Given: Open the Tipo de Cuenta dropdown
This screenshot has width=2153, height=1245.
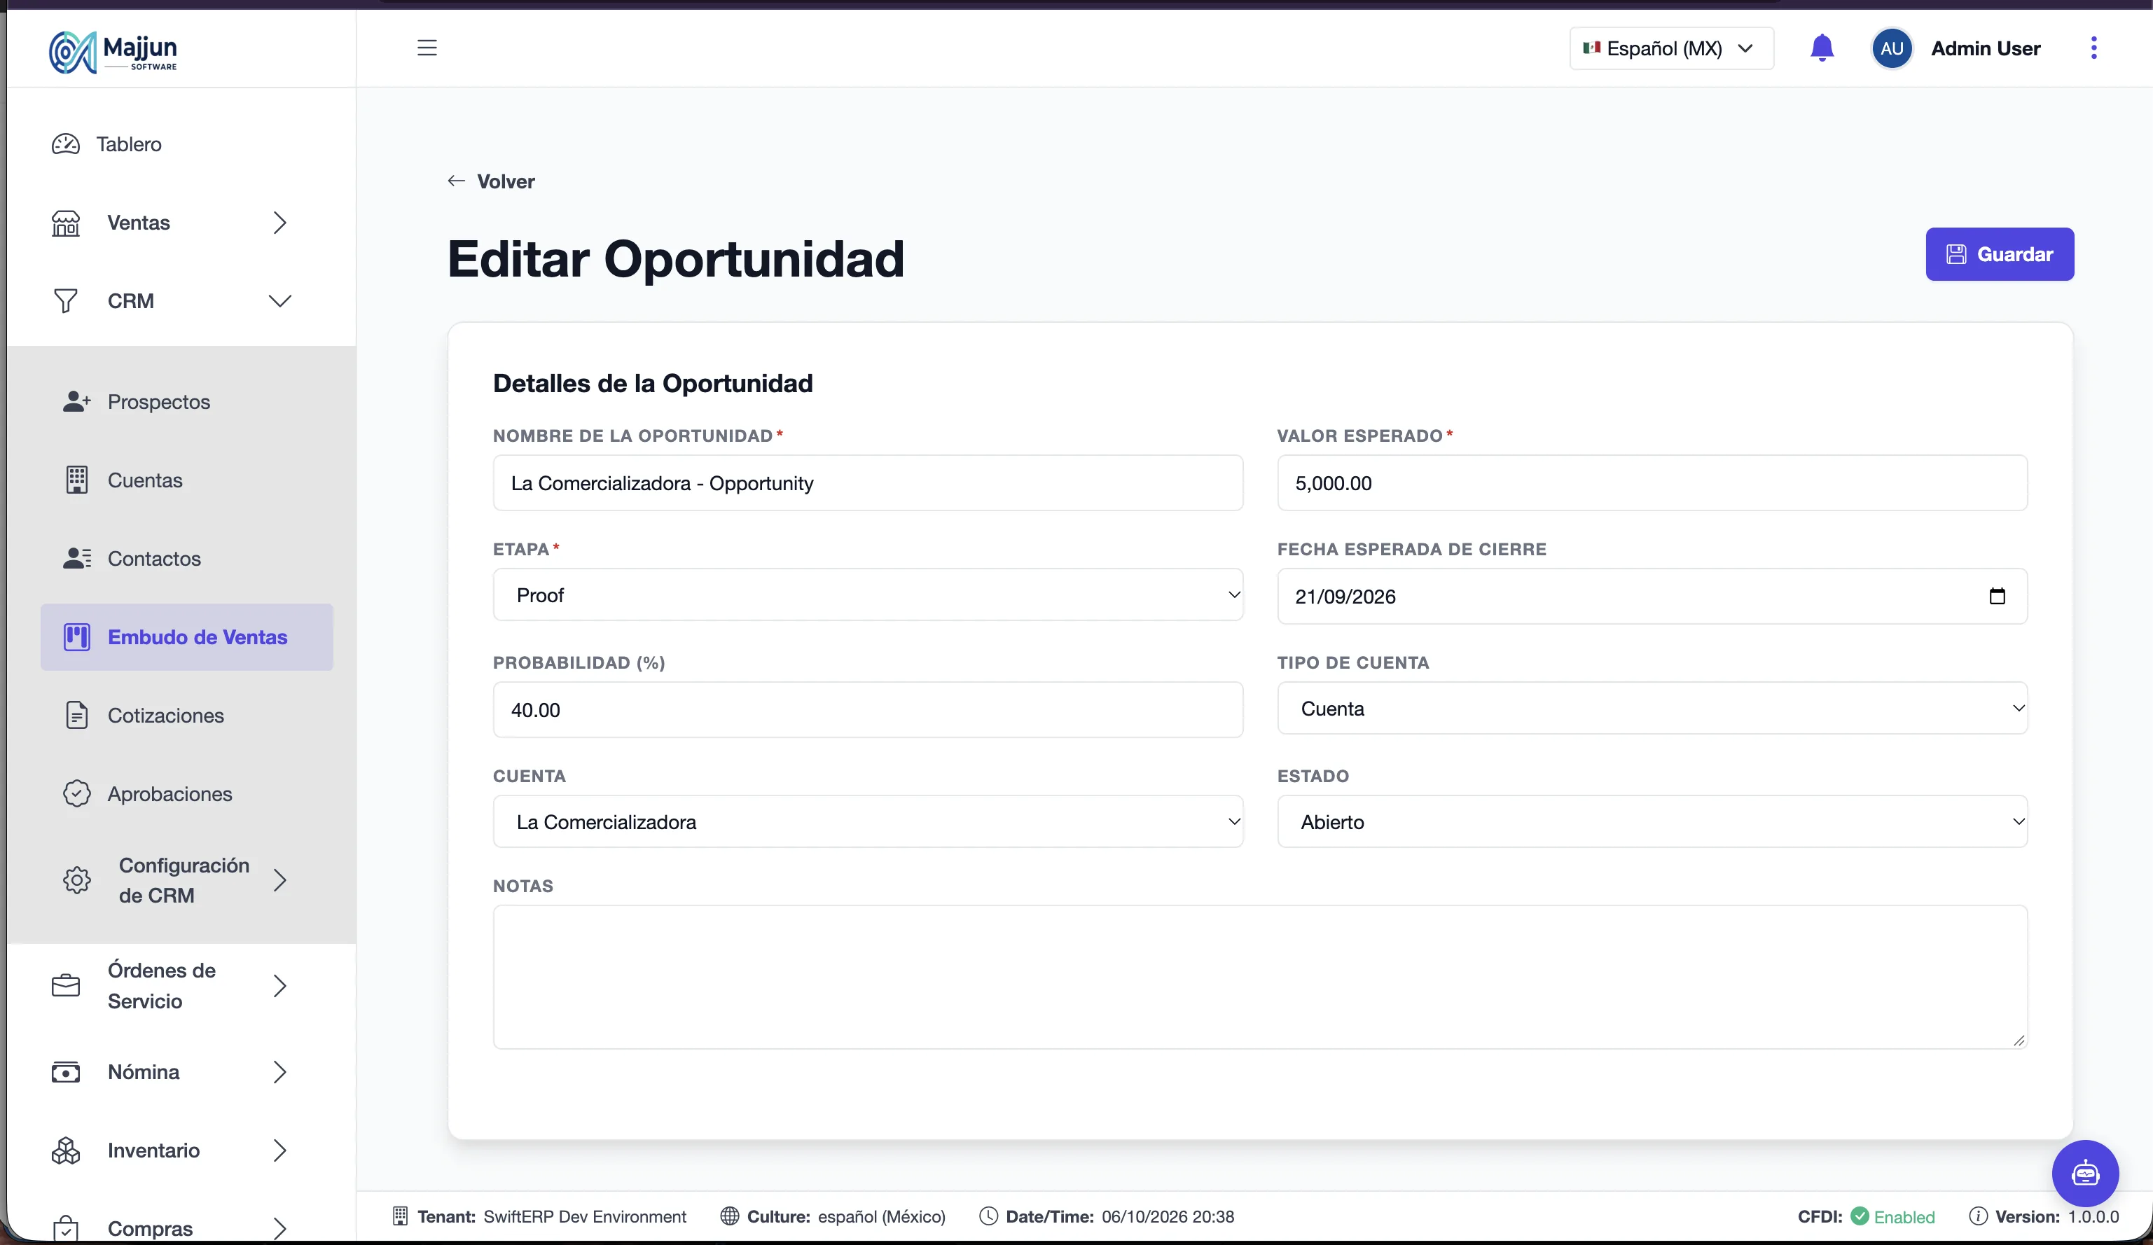Looking at the screenshot, I should [x=1652, y=709].
